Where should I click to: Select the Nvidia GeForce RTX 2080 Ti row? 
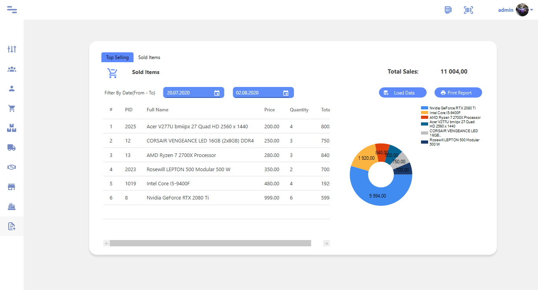coord(216,198)
